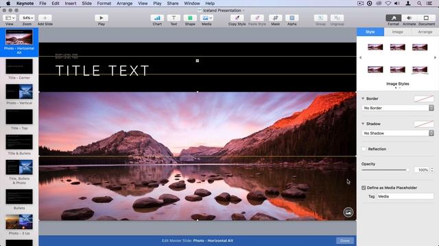The image size is (439, 246).
Task: Insert a Shape
Action: (x=190, y=18)
